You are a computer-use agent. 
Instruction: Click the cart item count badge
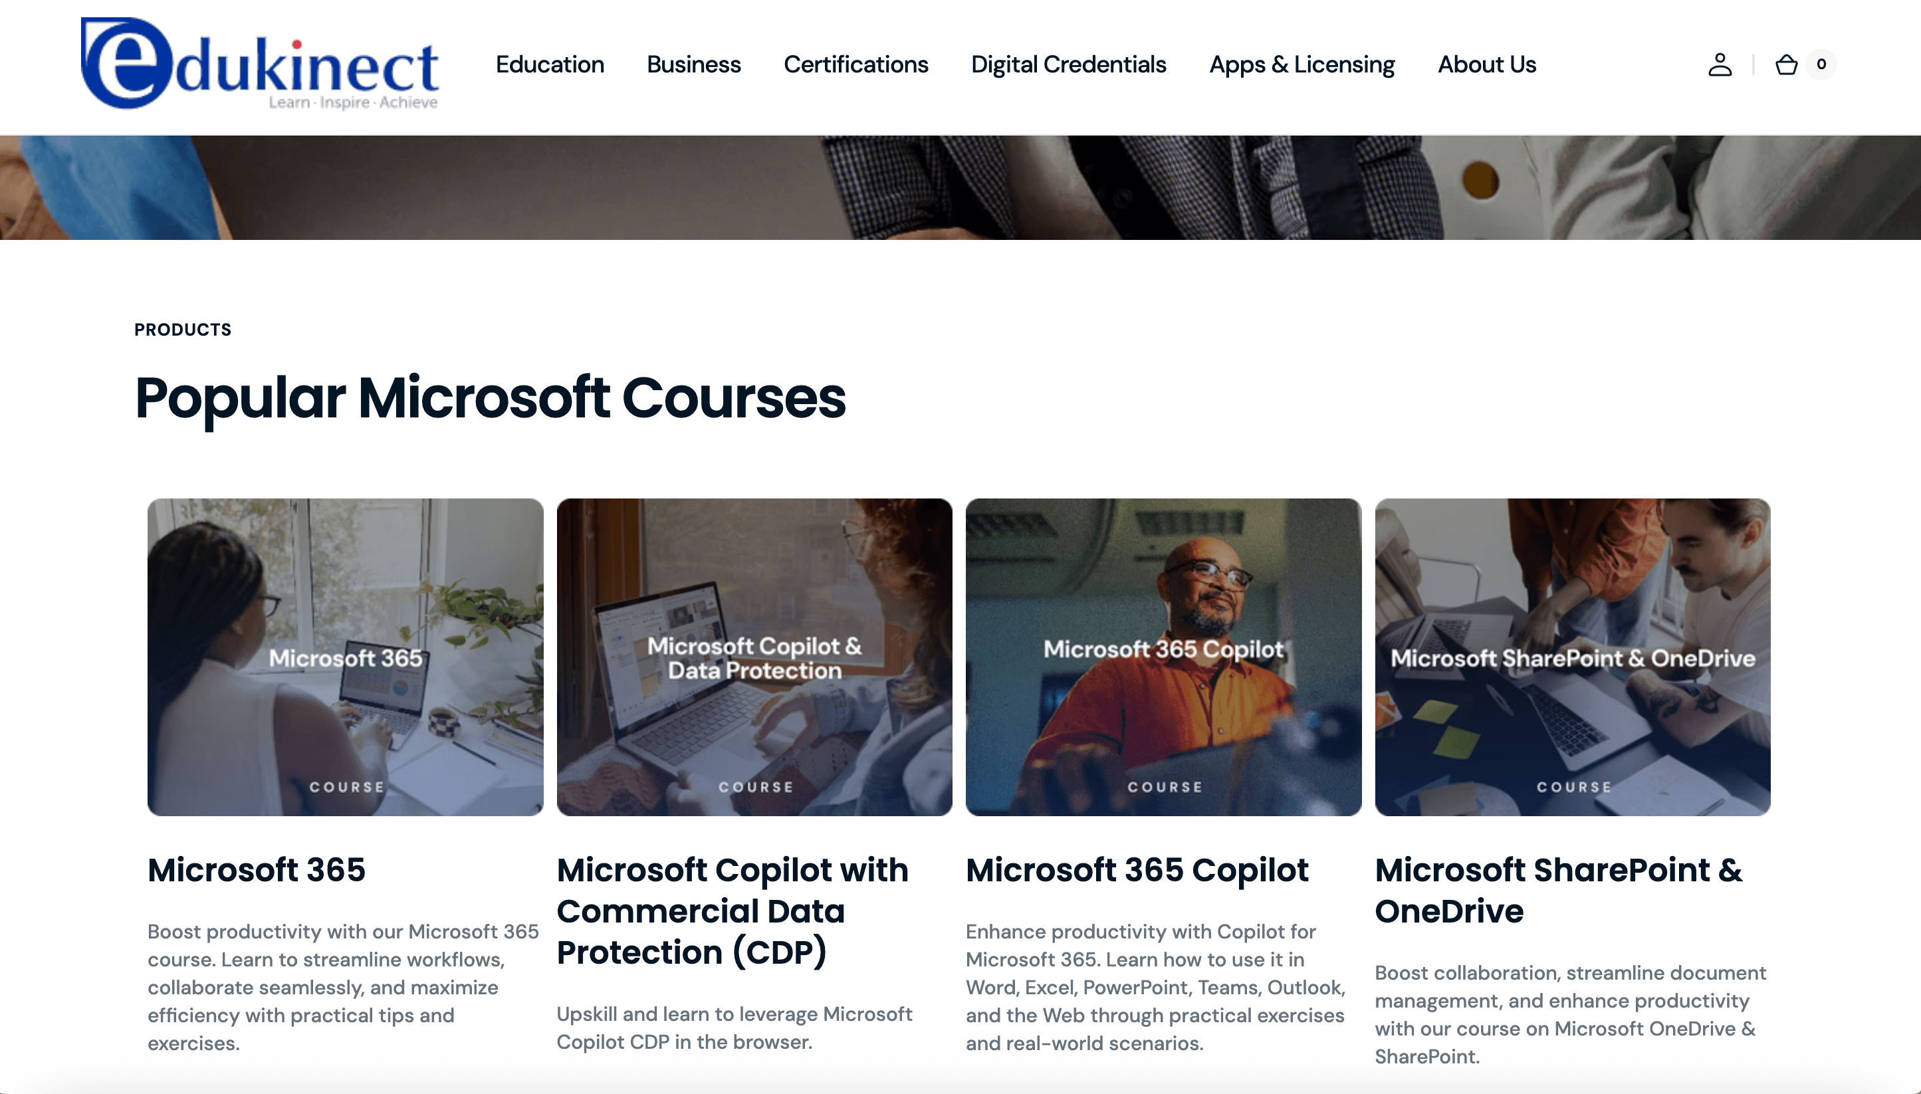1821,64
